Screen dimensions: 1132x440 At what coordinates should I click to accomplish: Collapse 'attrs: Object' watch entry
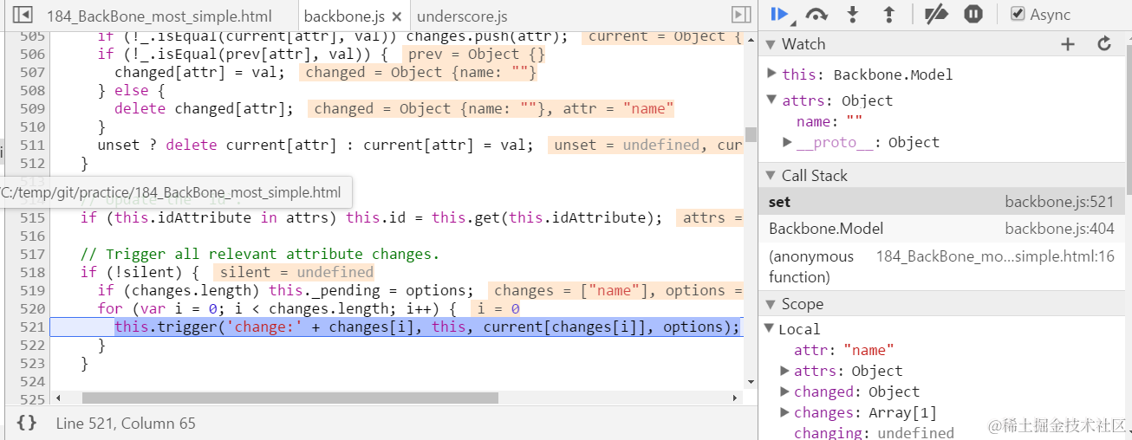[x=772, y=100]
